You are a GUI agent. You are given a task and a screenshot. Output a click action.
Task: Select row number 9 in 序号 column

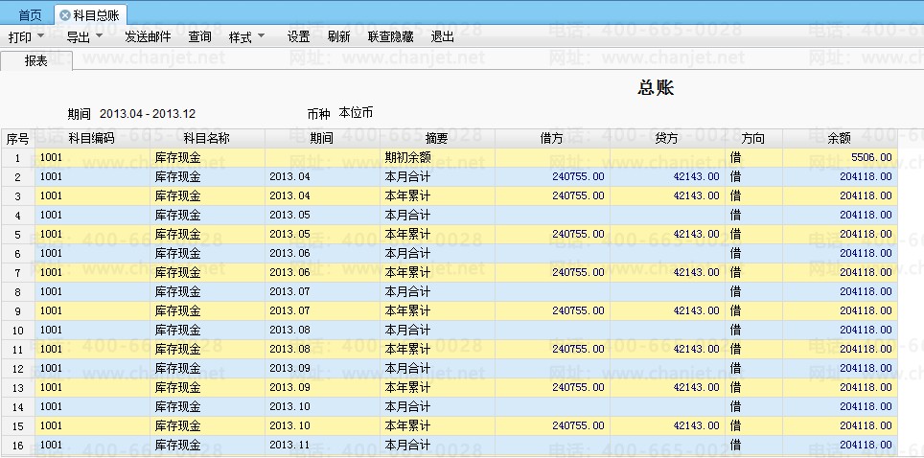(17, 310)
